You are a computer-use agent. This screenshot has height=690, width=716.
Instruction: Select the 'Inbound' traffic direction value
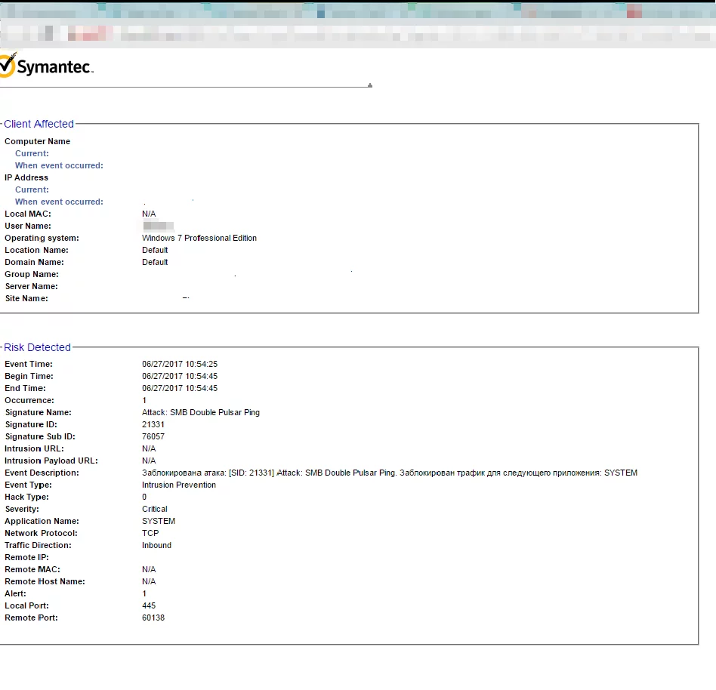point(156,545)
